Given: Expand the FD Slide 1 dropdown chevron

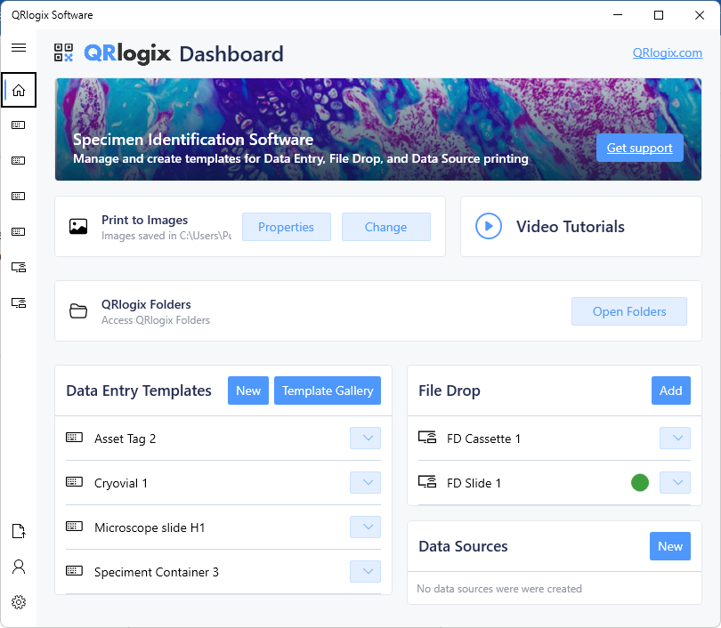Looking at the screenshot, I should pyautogui.click(x=675, y=482).
